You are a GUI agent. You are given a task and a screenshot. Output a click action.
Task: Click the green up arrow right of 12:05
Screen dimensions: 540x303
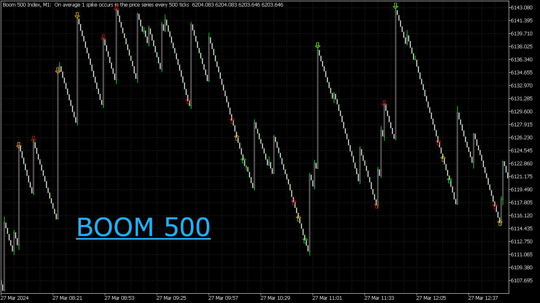[449, 180]
